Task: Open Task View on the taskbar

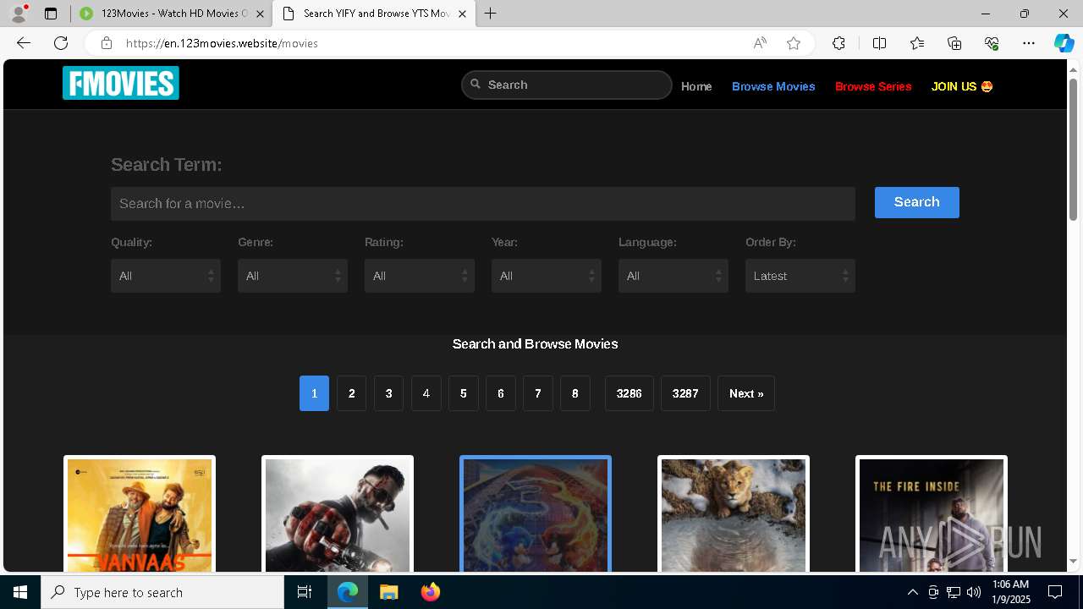Action: coord(305,592)
